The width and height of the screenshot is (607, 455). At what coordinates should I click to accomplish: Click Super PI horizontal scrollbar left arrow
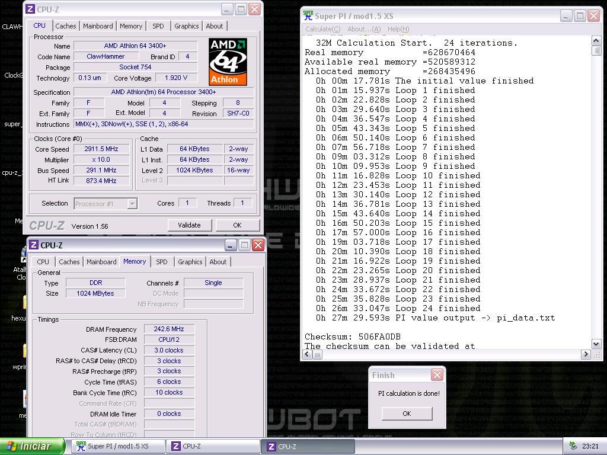308,354
